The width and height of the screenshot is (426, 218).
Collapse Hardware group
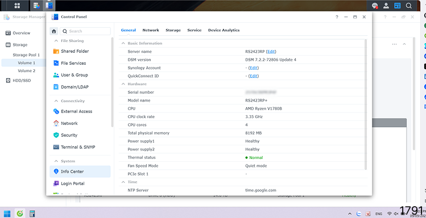pyautogui.click(x=123, y=84)
